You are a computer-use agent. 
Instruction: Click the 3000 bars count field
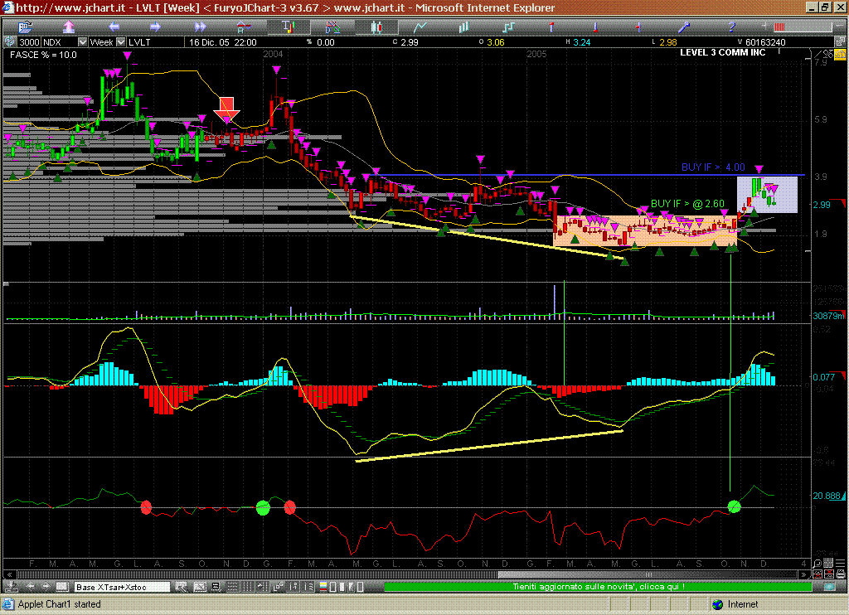click(28, 41)
